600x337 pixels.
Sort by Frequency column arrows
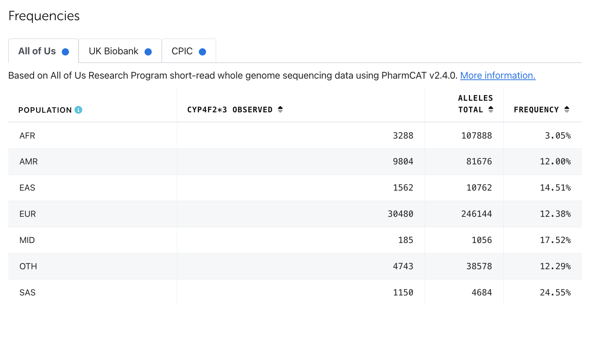click(567, 109)
